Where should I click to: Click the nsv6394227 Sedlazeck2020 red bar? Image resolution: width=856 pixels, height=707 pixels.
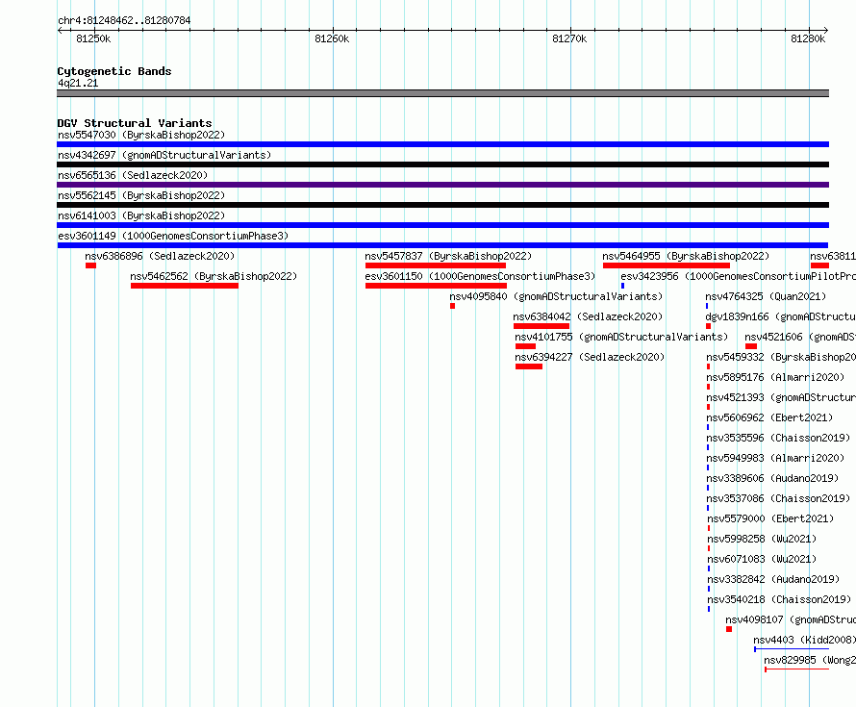click(529, 366)
